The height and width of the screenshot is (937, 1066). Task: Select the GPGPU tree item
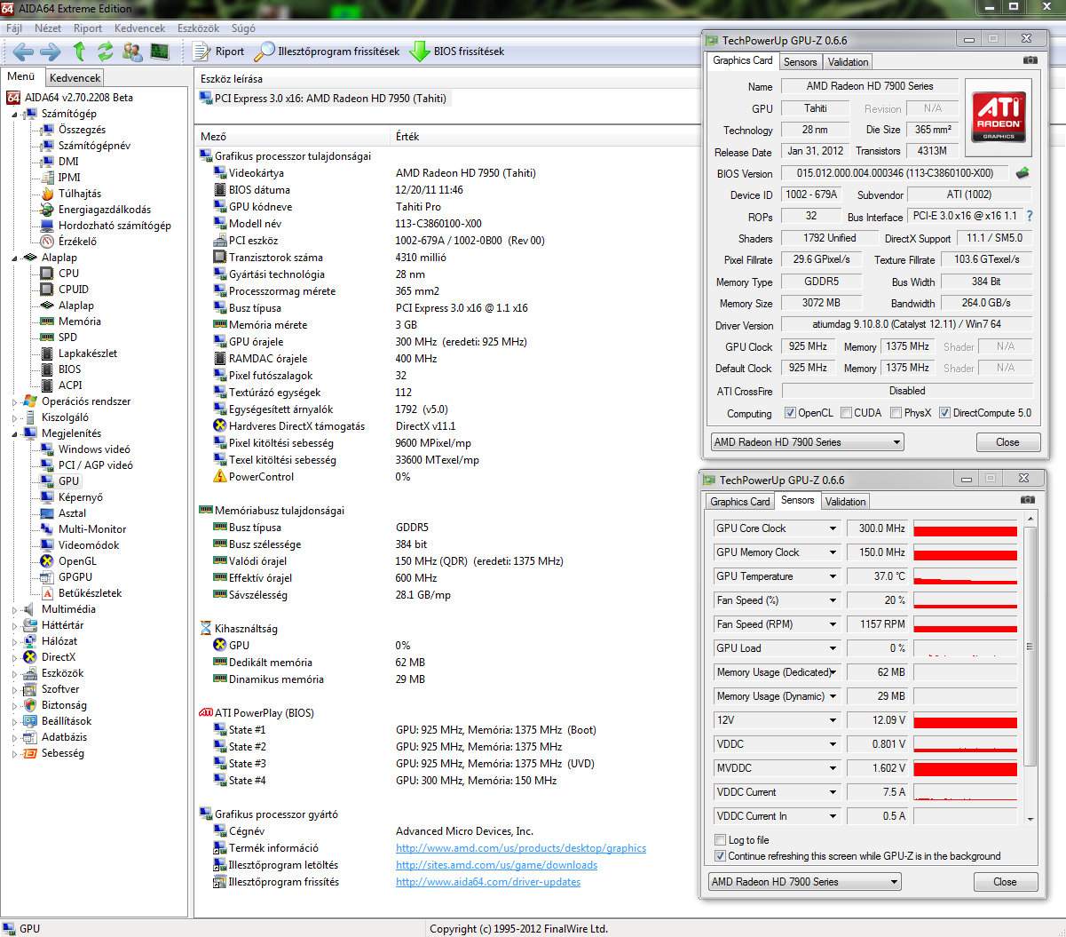point(66,577)
